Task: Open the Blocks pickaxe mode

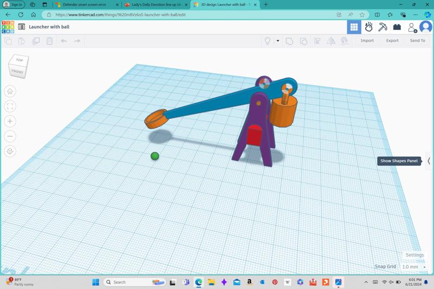Action: 383,27
